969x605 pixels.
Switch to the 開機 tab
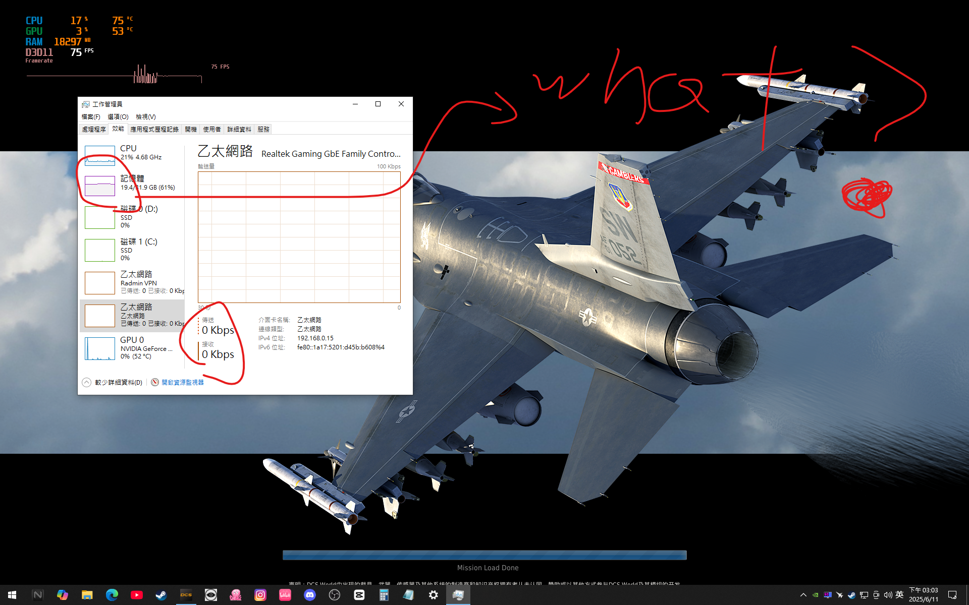coord(191,130)
